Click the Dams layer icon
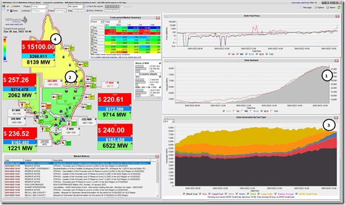This screenshot has height=205, width=345. click(11, 10)
